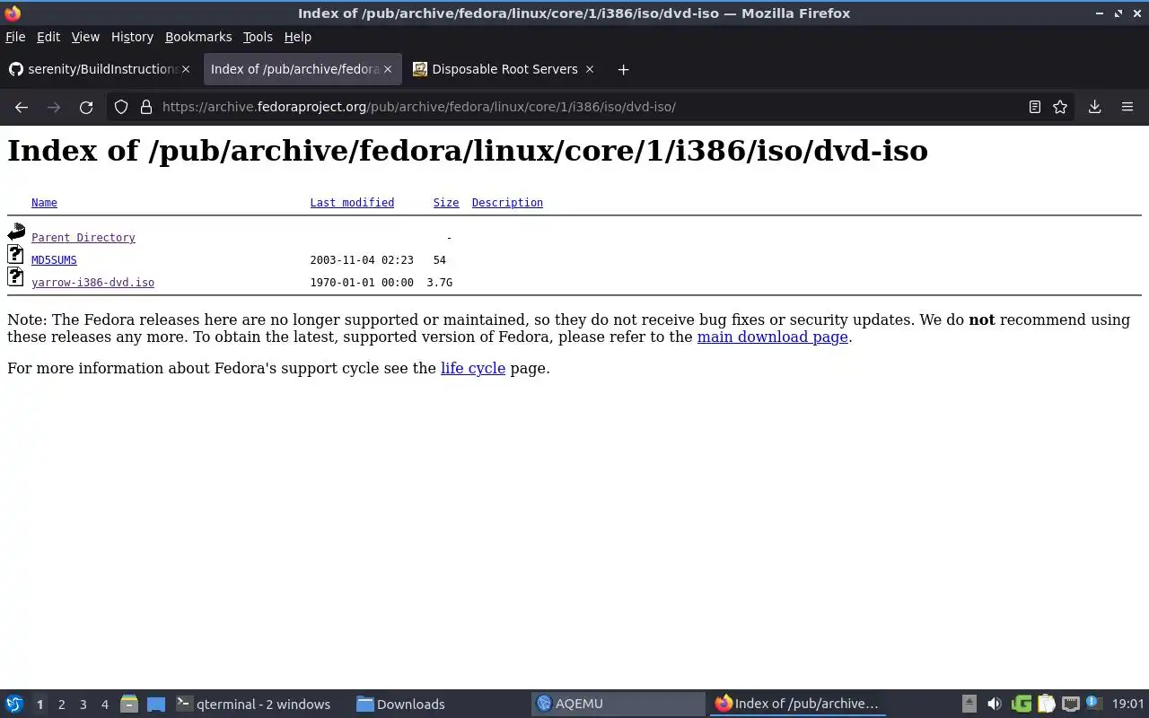Click the Parent Directory back-arrow icon

pyautogui.click(x=16, y=232)
